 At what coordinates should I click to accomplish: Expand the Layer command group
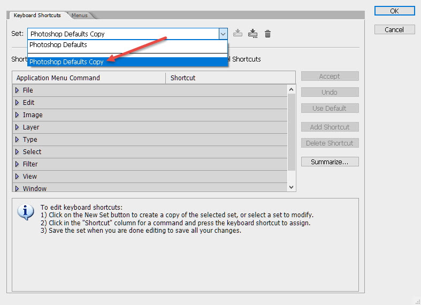coord(17,127)
